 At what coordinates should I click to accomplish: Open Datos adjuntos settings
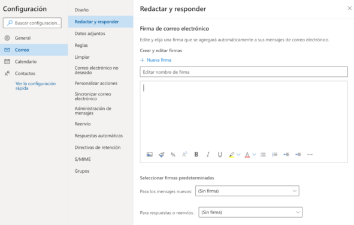(101, 34)
